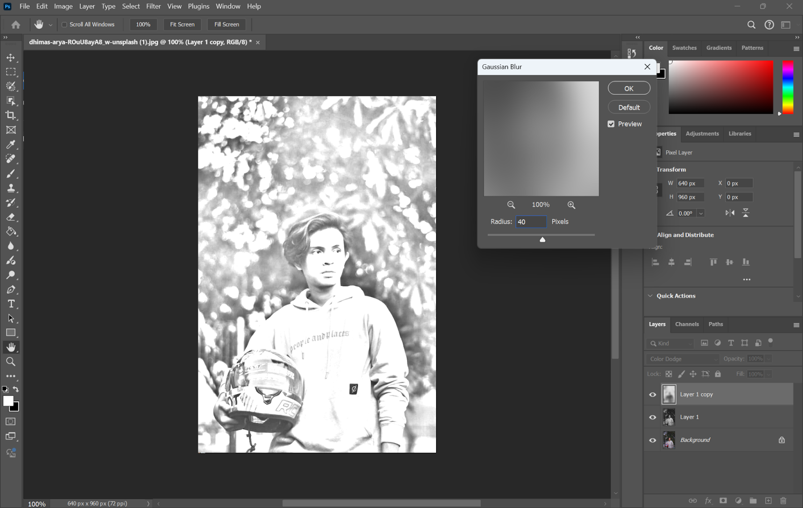Click the Create new layer icon
The width and height of the screenshot is (803, 508).
tap(768, 500)
